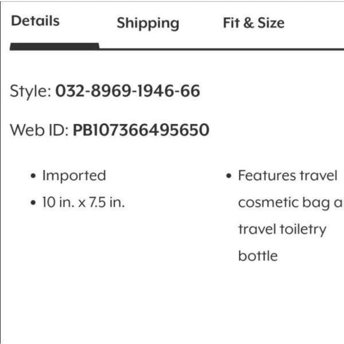This screenshot has width=344, height=344.
Task: Click the "Imported" bullet text
Action: [x=74, y=176]
